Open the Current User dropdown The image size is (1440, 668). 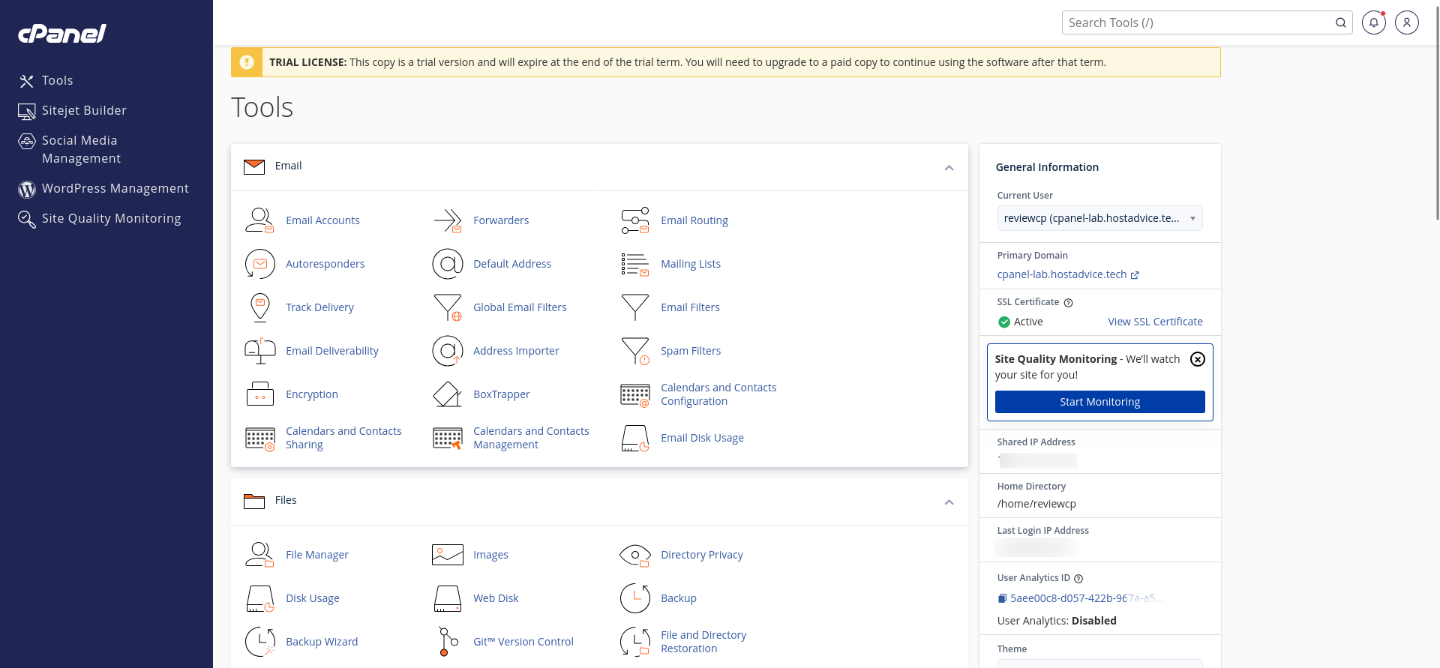[1099, 218]
